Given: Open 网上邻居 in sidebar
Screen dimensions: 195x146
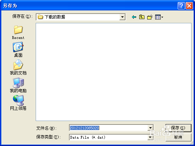Looking at the screenshot, I should click(x=18, y=103).
